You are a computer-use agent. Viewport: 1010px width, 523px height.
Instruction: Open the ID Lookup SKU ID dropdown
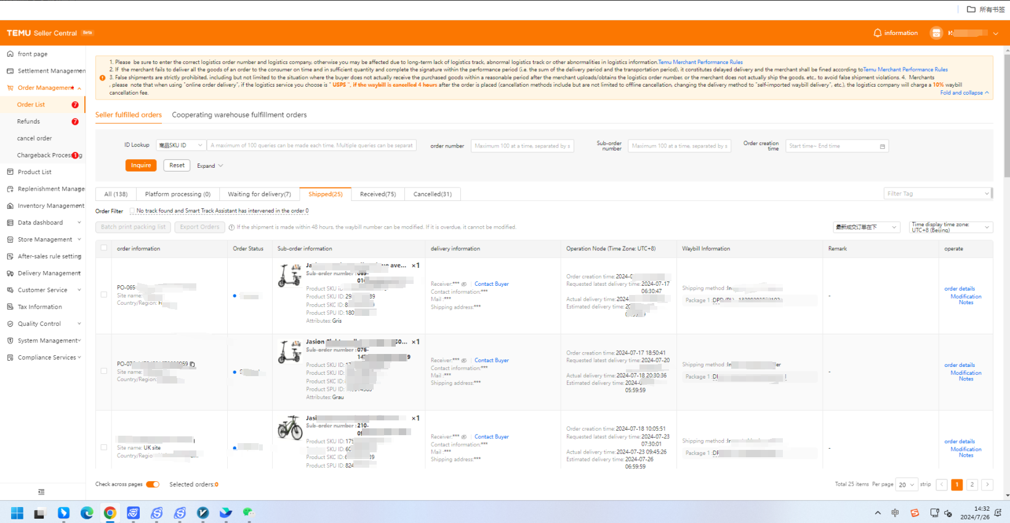pyautogui.click(x=180, y=146)
